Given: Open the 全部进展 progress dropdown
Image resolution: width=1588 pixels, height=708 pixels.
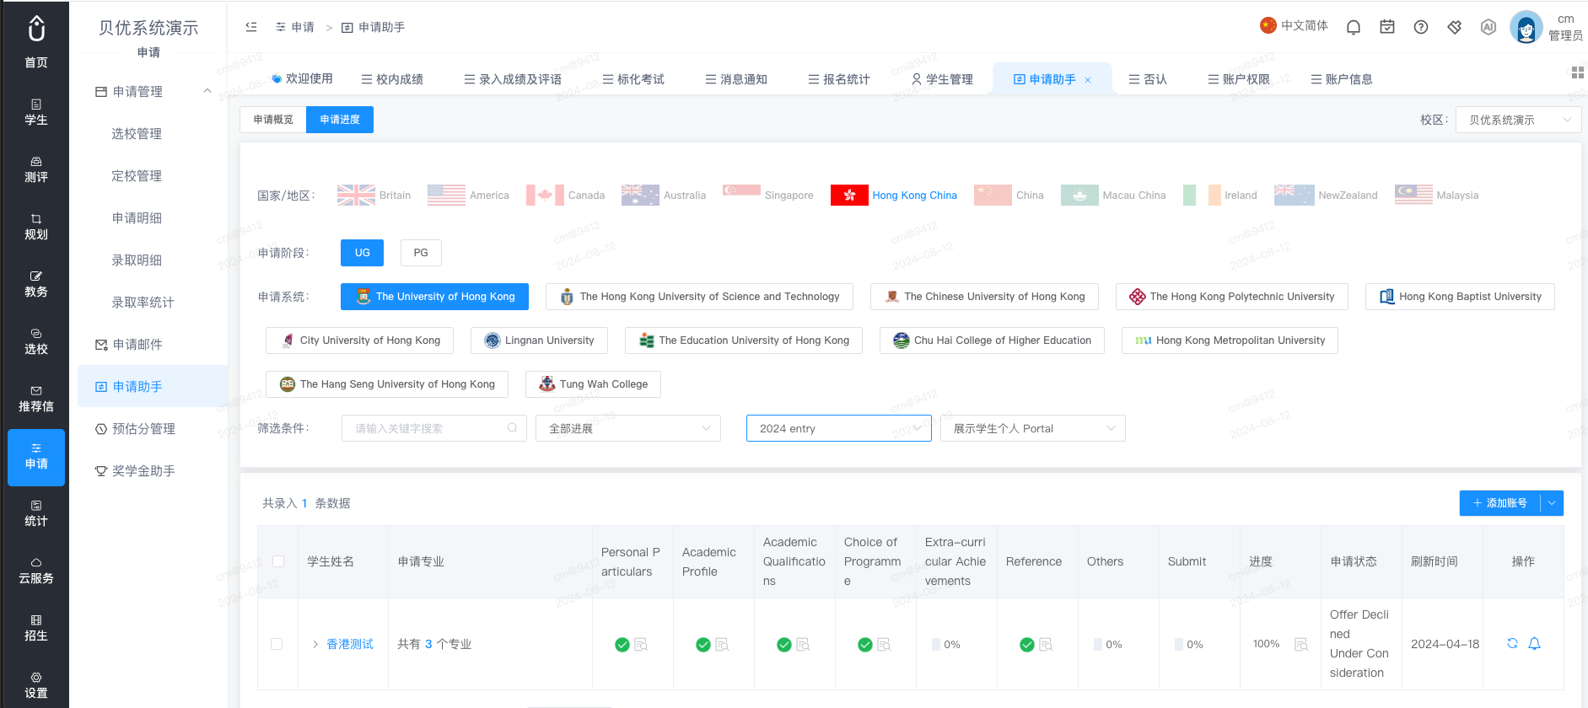Looking at the screenshot, I should coord(628,428).
